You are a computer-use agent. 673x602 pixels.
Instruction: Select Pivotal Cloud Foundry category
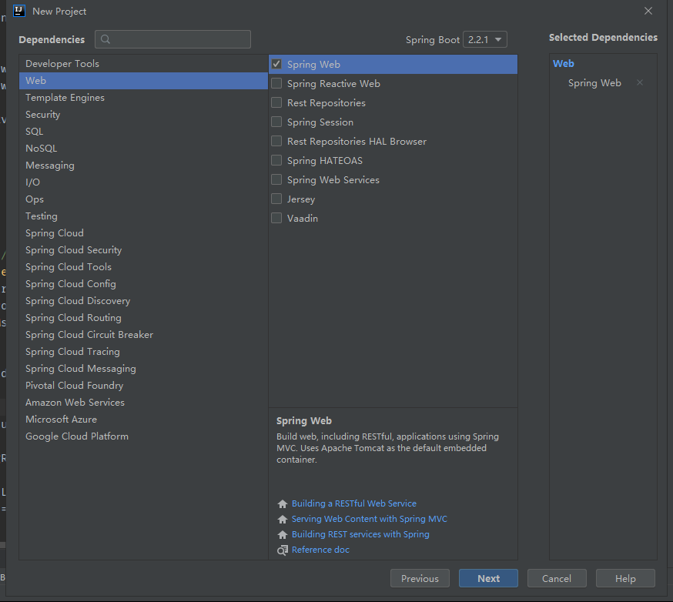(x=143, y=386)
